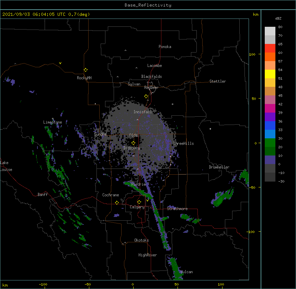Click the Cochrane city label
The width and height of the screenshot is (296, 289).
111,195
